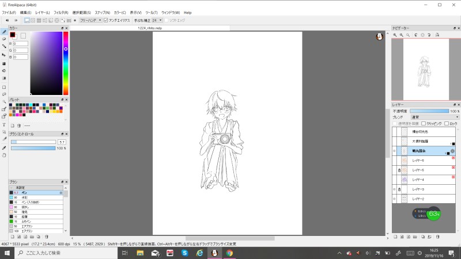461x259 pixels.
Task: Pick the rectangle selection tool
Action: point(4,87)
